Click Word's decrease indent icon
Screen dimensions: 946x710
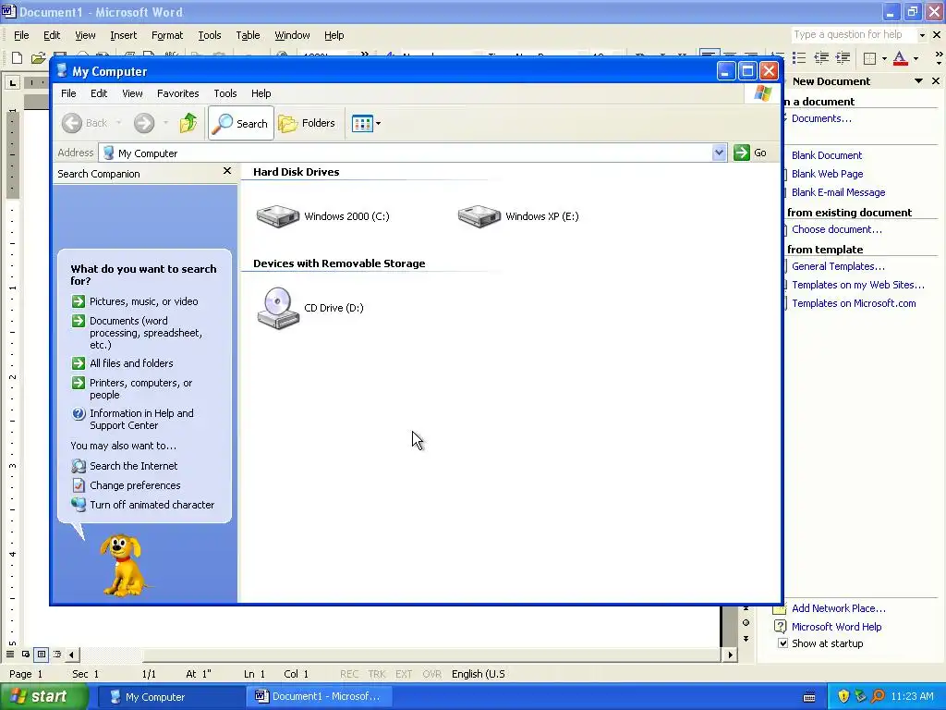click(821, 58)
